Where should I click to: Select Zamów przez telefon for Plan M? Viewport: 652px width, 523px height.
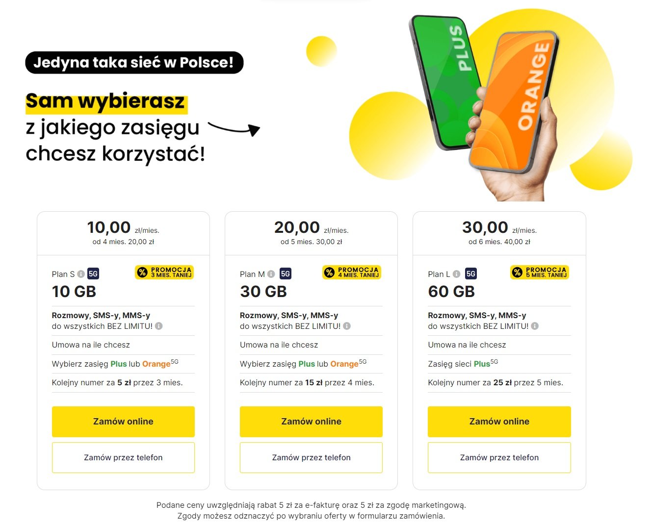(311, 458)
